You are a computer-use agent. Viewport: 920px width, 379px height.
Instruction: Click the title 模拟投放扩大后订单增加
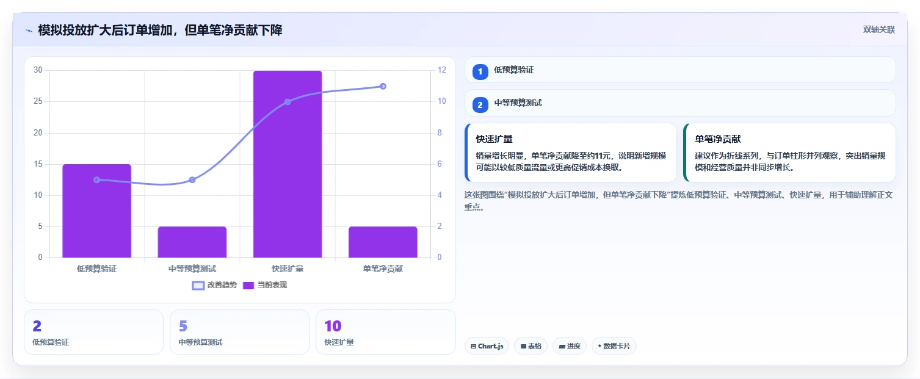pyautogui.click(x=160, y=31)
